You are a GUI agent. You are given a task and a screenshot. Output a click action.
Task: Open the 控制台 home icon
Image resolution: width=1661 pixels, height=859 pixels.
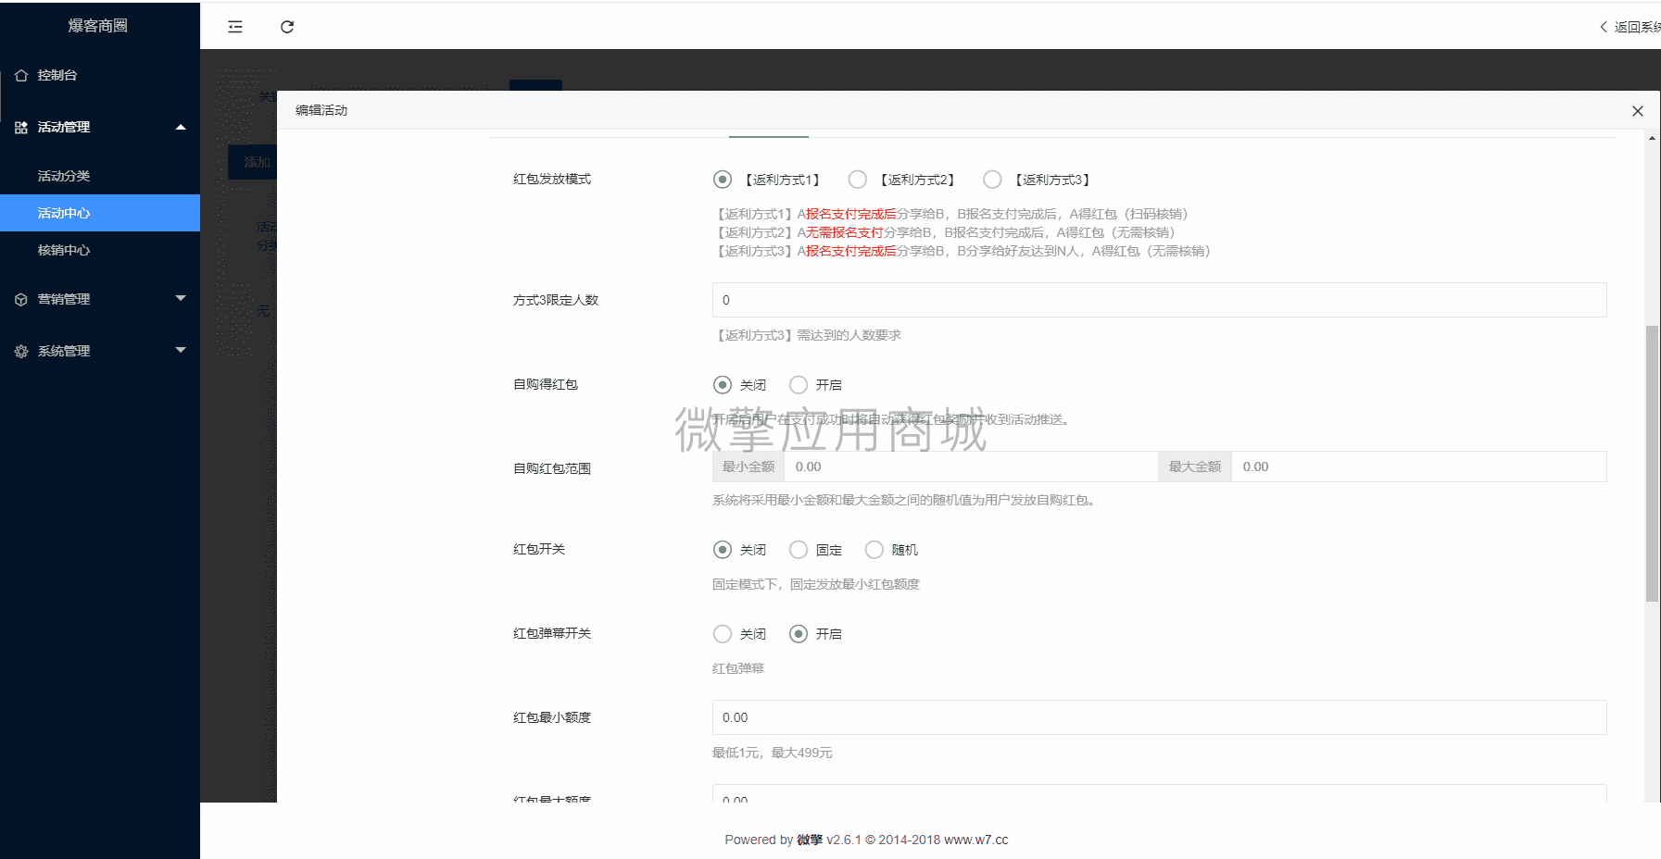tap(21, 76)
